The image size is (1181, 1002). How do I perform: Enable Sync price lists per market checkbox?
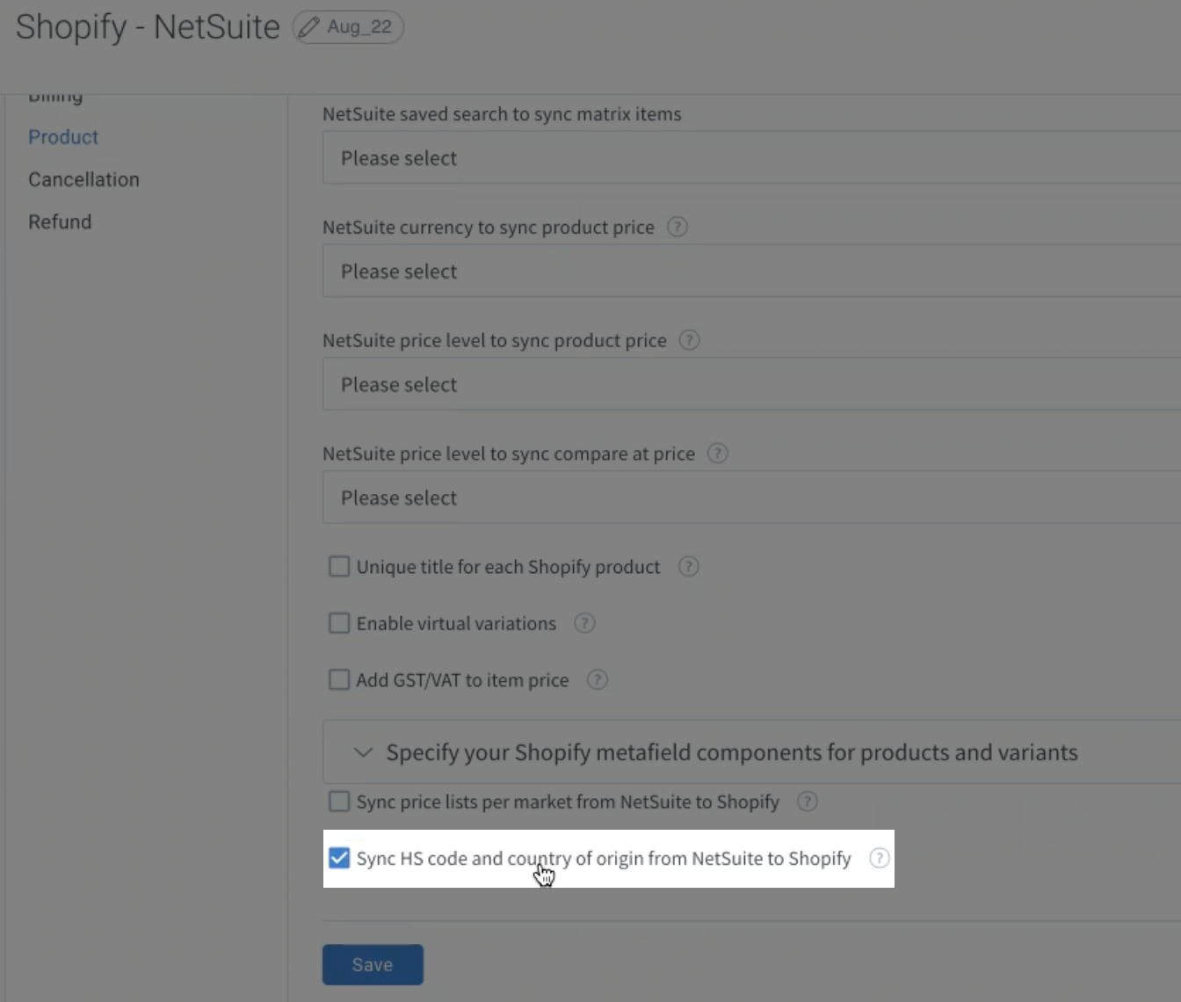[x=339, y=802]
